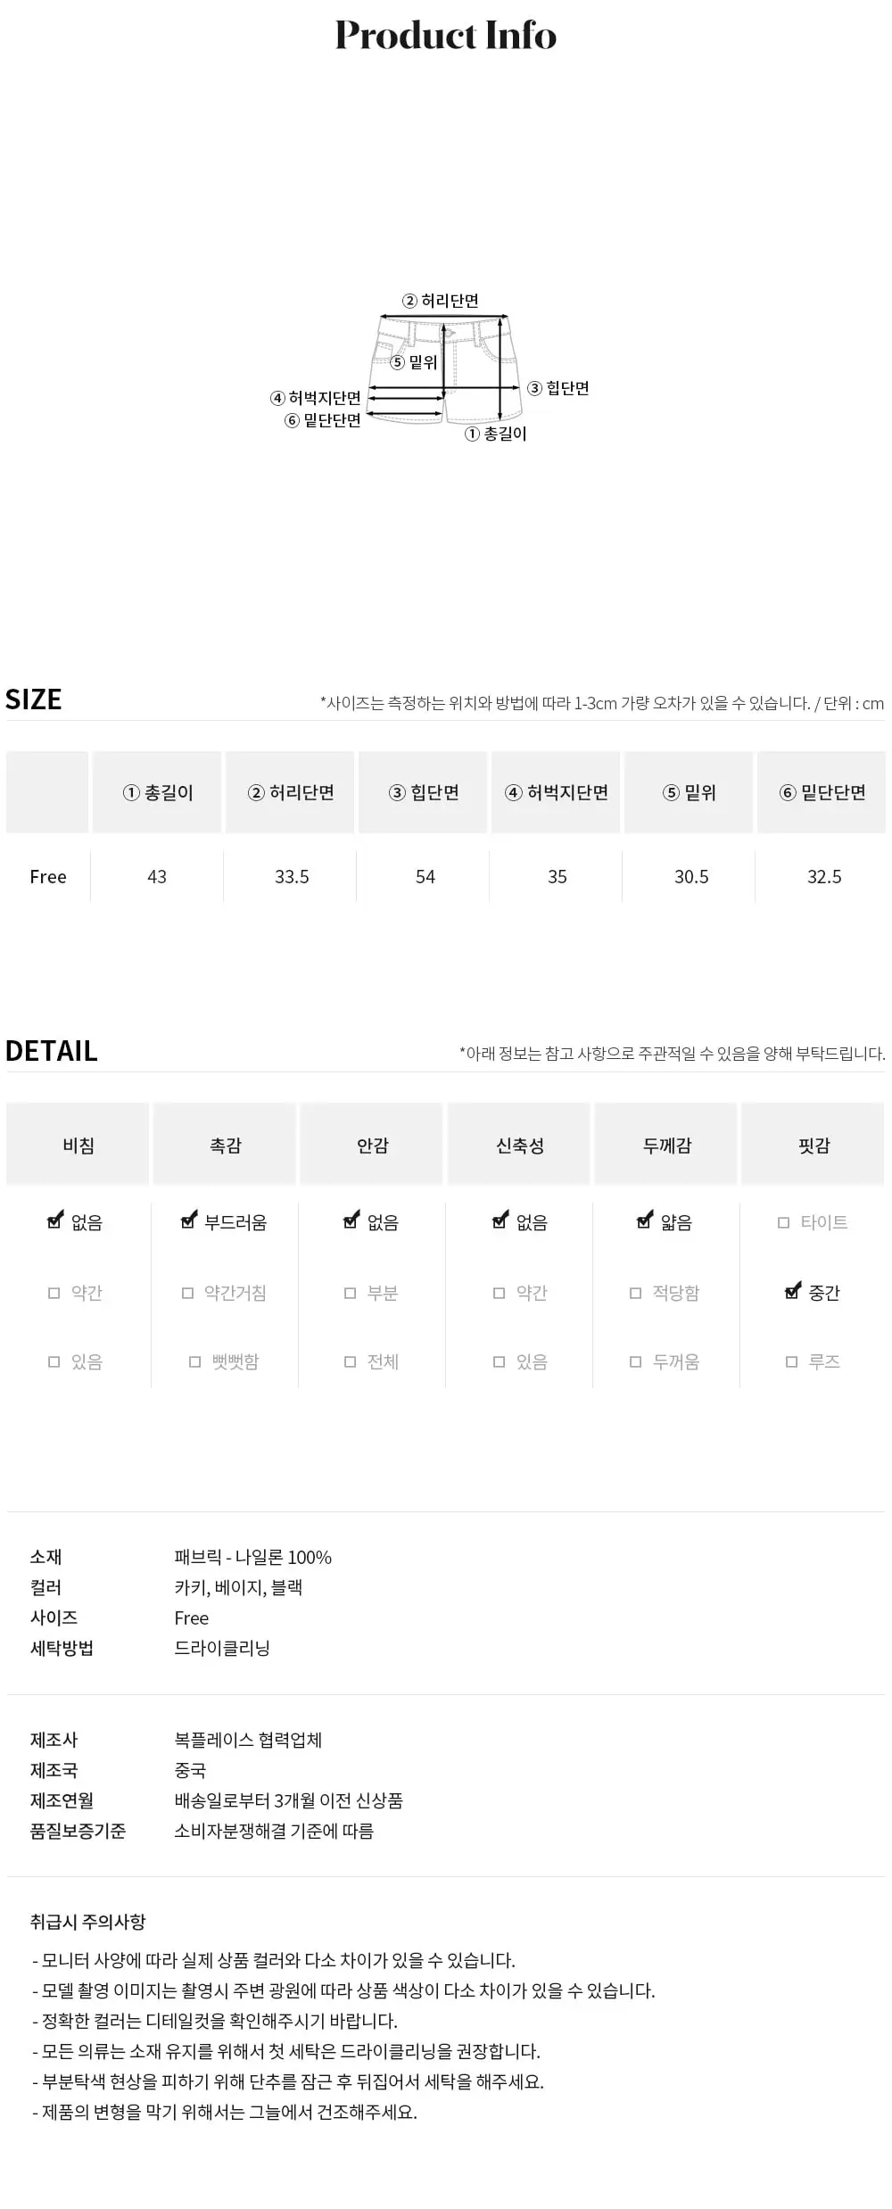Tick the 약간 checkbox under 비침
The width and height of the screenshot is (892, 2209).
[54, 1293]
